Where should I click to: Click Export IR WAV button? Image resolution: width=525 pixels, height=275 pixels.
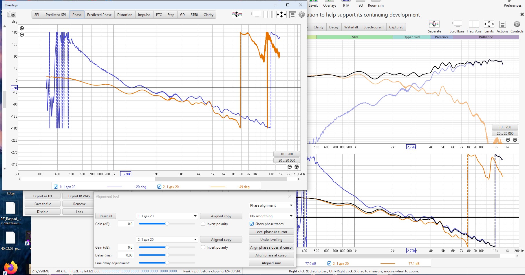[x=79, y=196]
